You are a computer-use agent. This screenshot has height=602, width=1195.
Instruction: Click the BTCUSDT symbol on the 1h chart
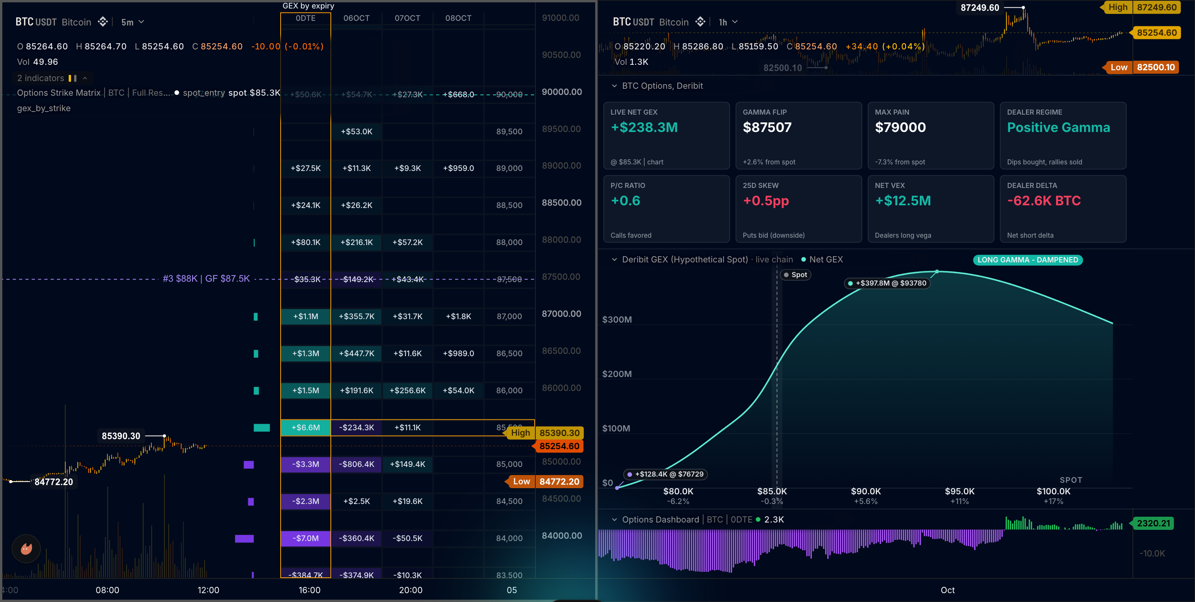coord(633,22)
